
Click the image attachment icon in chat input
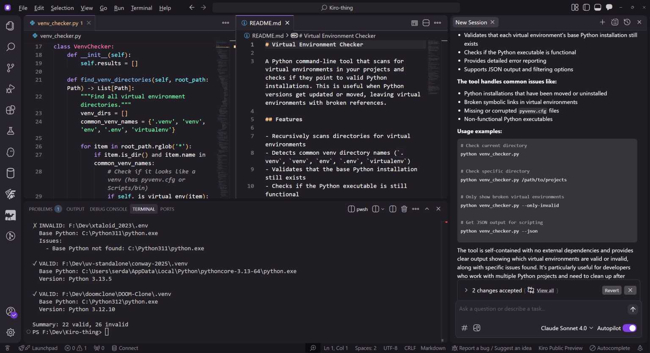pos(476,328)
